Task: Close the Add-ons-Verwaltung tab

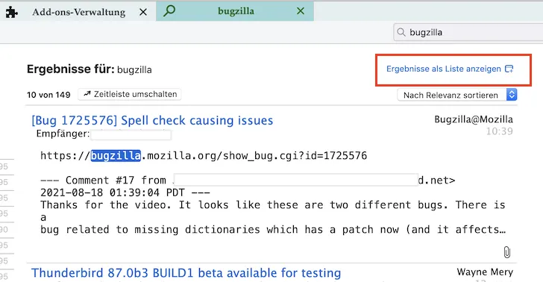Action: [143, 12]
